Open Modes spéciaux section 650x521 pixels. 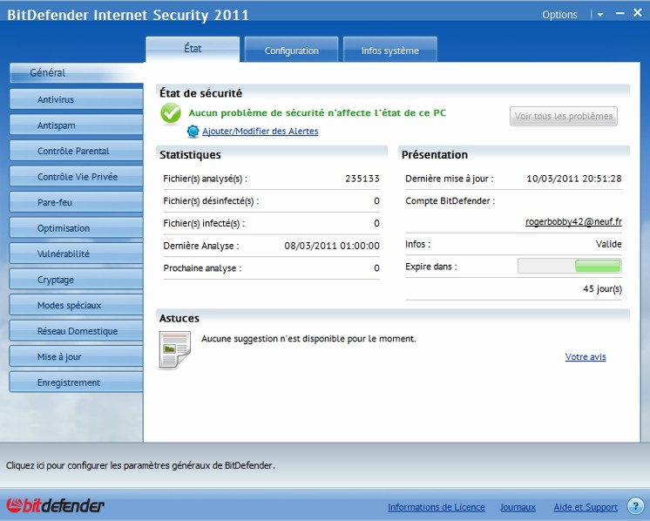click(x=77, y=305)
